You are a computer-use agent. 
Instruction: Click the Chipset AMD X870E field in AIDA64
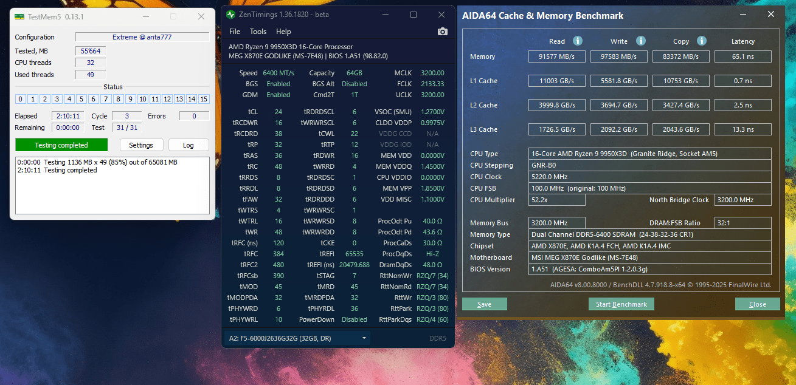tap(650, 246)
